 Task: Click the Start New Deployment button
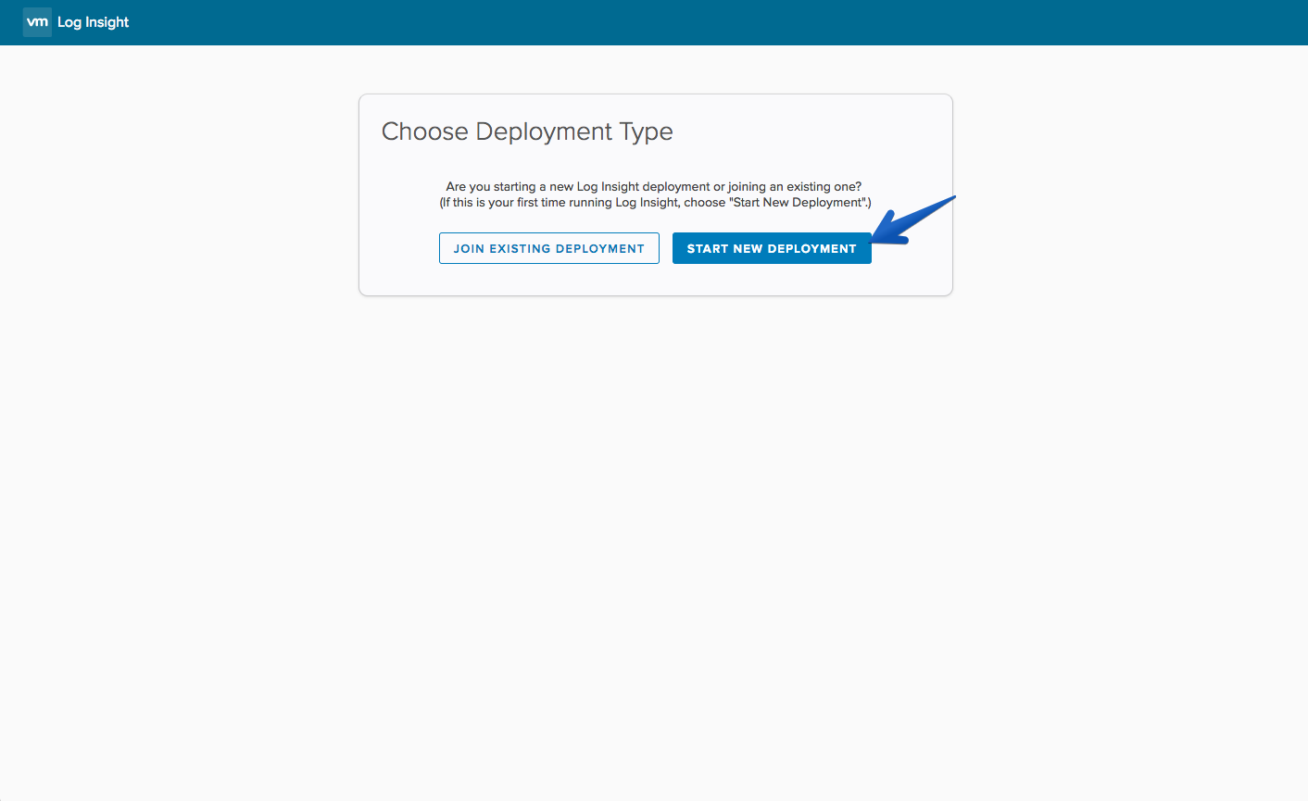pyautogui.click(x=772, y=248)
